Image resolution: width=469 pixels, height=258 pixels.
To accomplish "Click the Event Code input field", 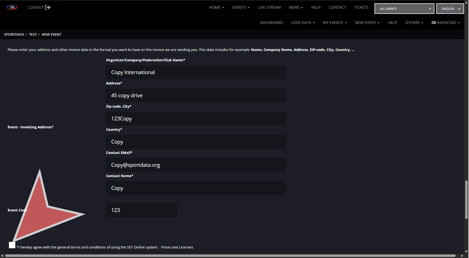I will [141, 210].
